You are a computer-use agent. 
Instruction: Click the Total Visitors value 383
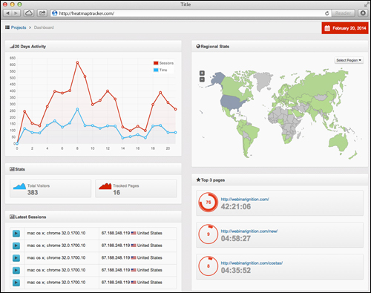[33, 193]
